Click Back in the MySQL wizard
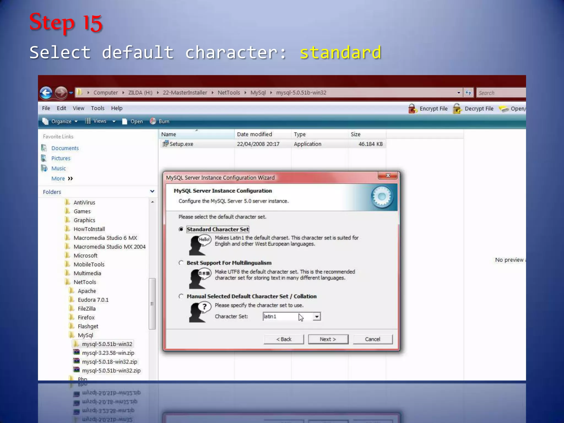 pos(284,339)
